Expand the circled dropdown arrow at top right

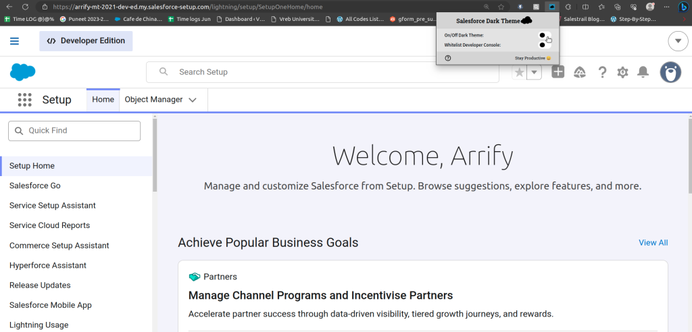[678, 41]
